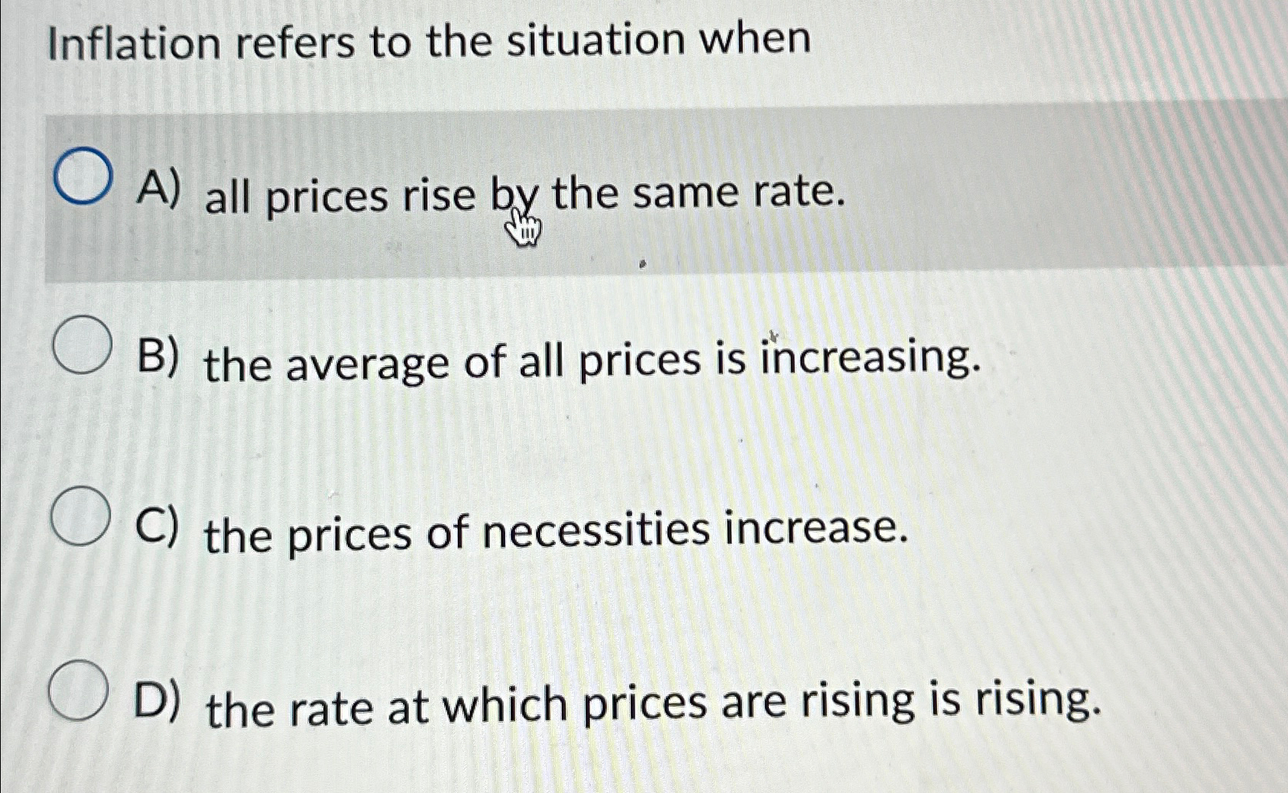
Task: Deselect the currently marked option A
Action: point(81,176)
